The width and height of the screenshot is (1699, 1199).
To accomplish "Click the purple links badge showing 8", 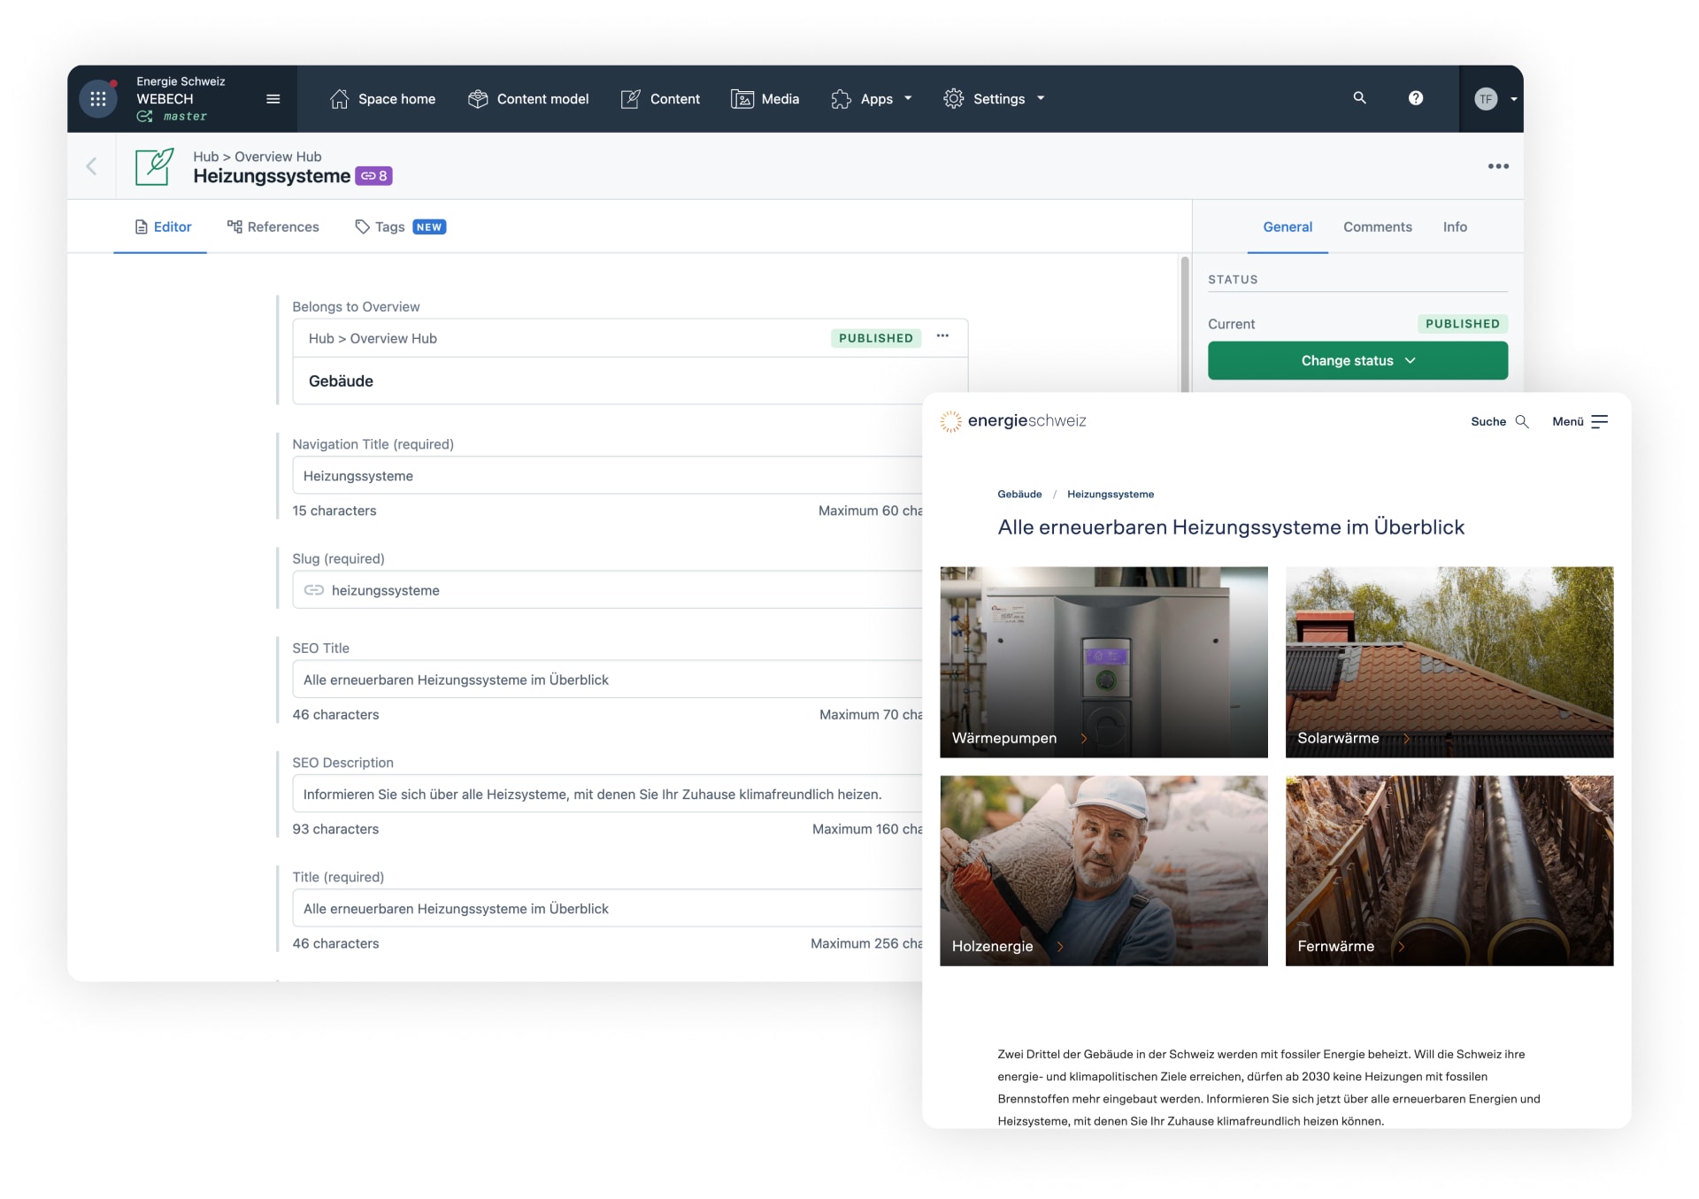I will (x=373, y=176).
